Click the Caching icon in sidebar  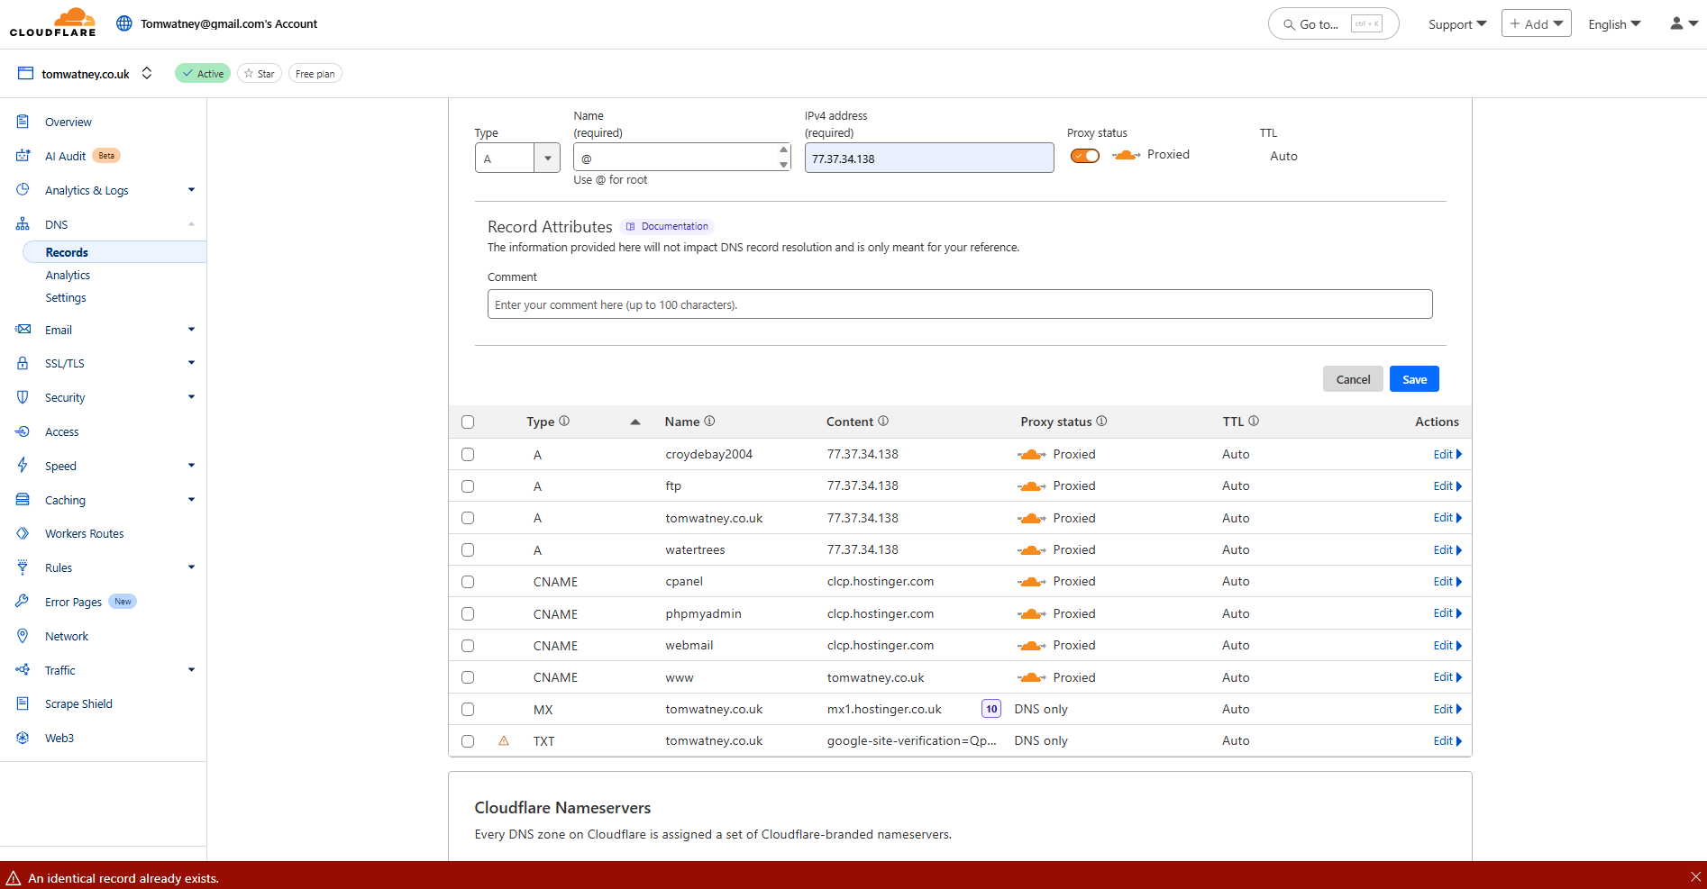pos(23,500)
